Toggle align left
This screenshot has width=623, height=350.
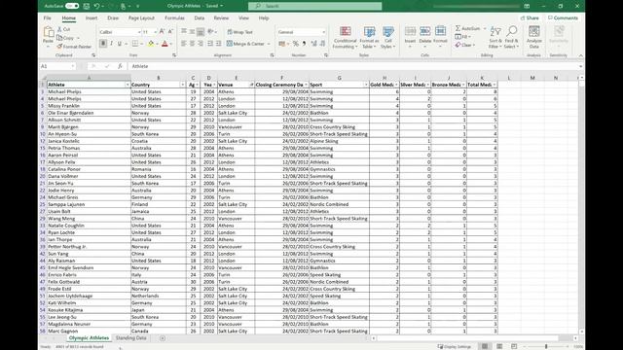pyautogui.click(x=184, y=44)
